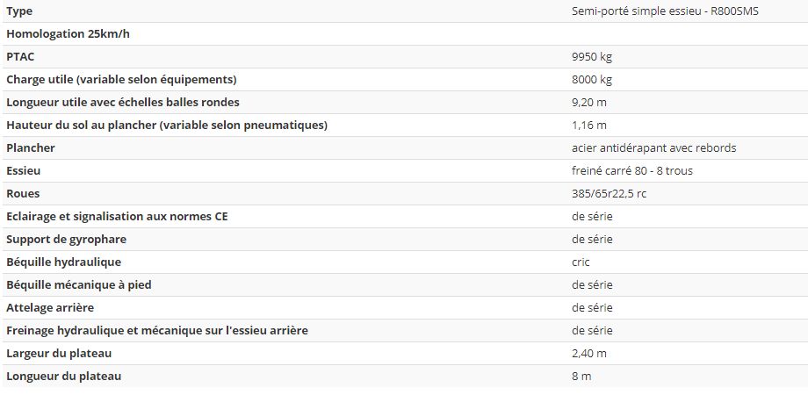
Task: Click the 'Type' row label
Action: click(19, 11)
